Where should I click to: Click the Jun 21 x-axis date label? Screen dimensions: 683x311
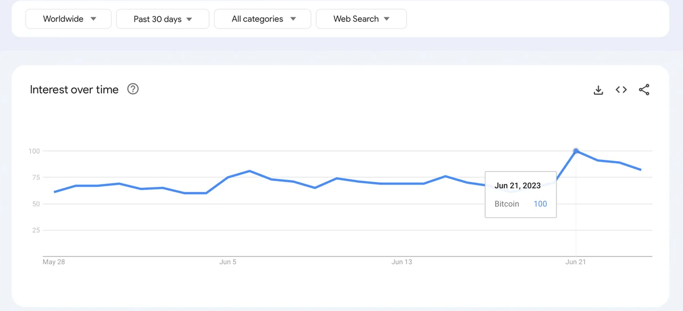click(575, 262)
